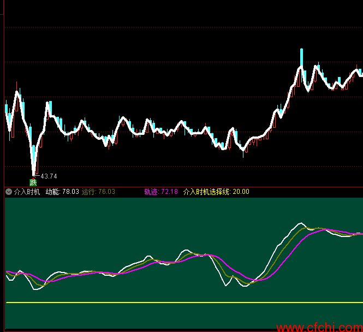Click the yellow 介入时机选择线 horizontal line
The width and height of the screenshot is (363, 332).
[185, 303]
